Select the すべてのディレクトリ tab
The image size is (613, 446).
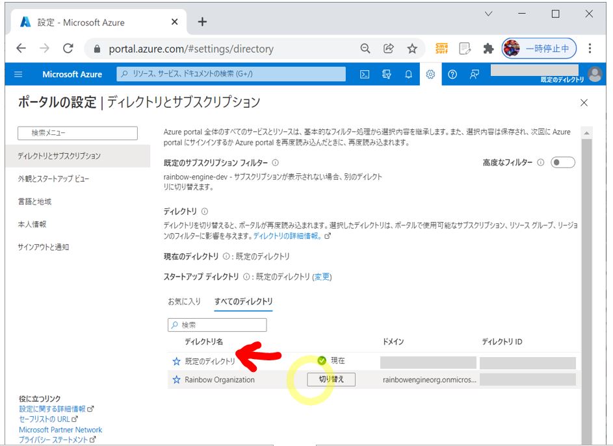pos(244,301)
